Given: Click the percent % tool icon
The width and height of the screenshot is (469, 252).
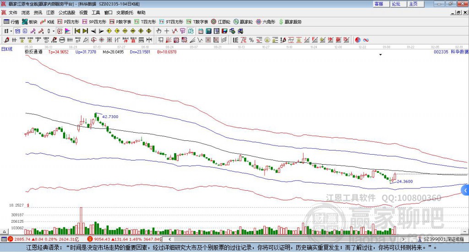Looking at the screenshot, I should 251,40.
